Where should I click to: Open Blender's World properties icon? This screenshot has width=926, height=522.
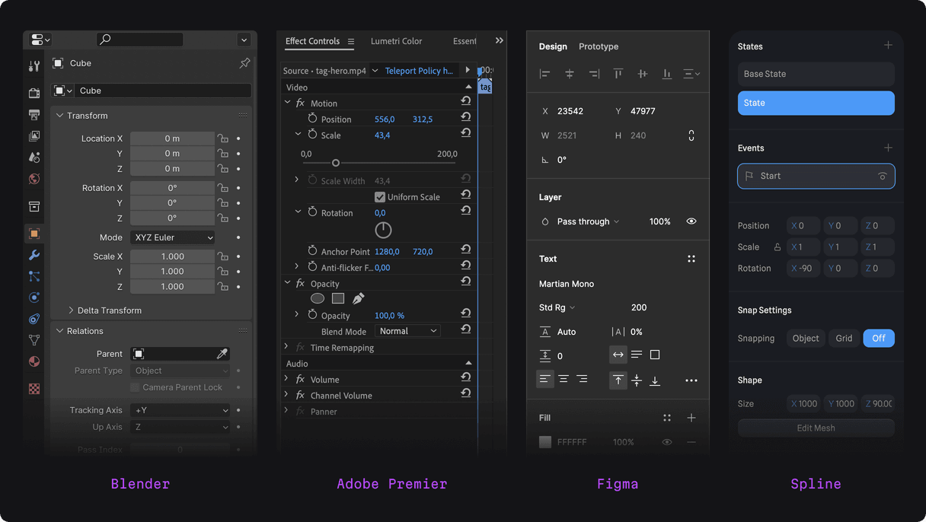point(34,178)
